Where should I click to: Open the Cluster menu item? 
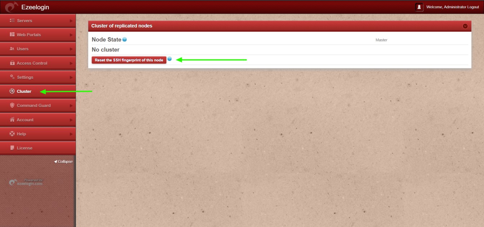(38, 91)
